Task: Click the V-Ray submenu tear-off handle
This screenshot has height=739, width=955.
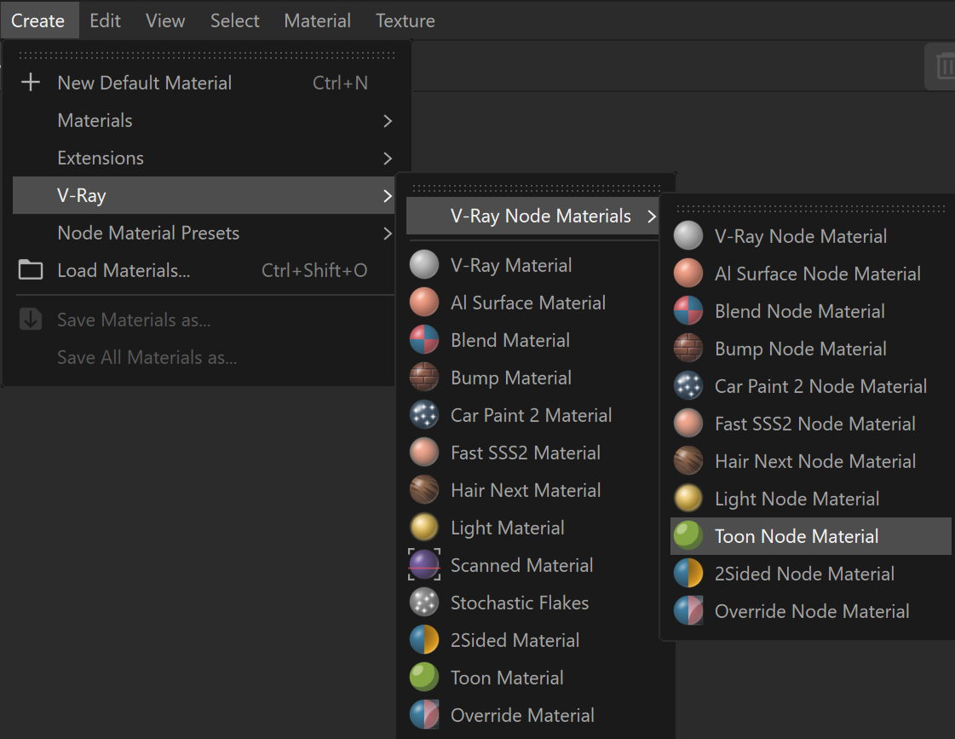Action: tap(537, 188)
